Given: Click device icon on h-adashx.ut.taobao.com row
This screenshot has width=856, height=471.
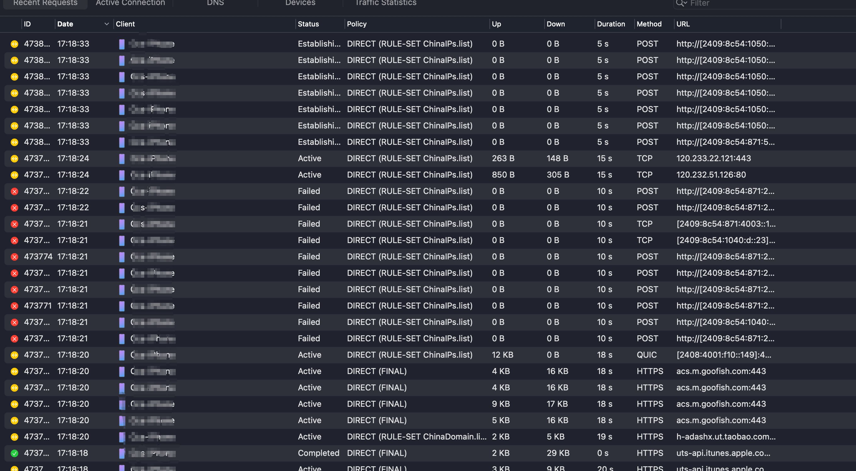Looking at the screenshot, I should [122, 437].
